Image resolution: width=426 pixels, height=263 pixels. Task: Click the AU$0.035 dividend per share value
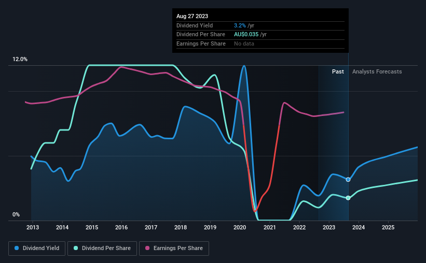tap(246, 35)
